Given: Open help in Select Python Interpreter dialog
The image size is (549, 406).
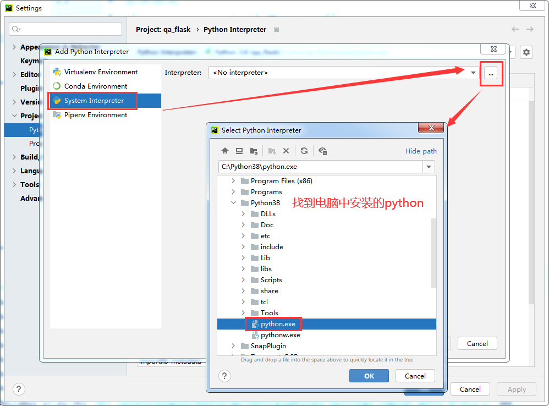Looking at the screenshot, I should (224, 376).
